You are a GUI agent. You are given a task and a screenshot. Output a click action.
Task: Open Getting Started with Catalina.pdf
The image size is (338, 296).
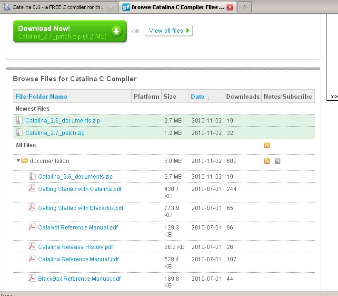click(x=80, y=189)
